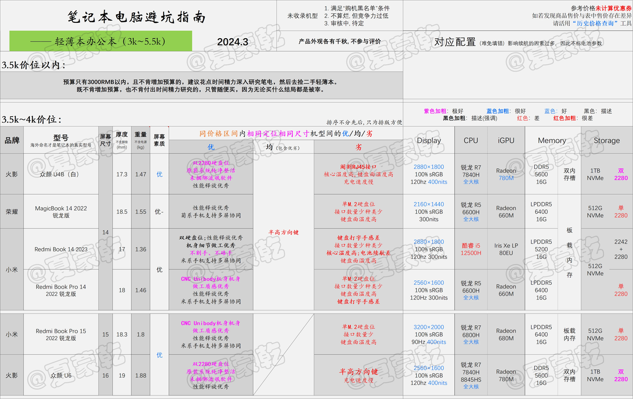
Task: Select the 众颜 U4B (白) model cell
Action: 61,174
